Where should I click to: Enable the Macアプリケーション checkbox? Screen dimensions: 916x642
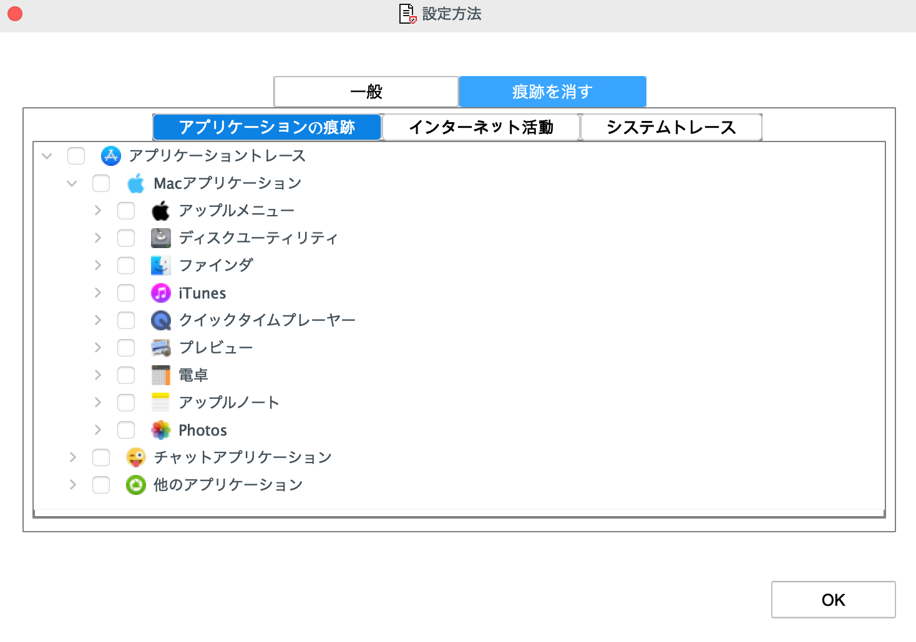[101, 183]
